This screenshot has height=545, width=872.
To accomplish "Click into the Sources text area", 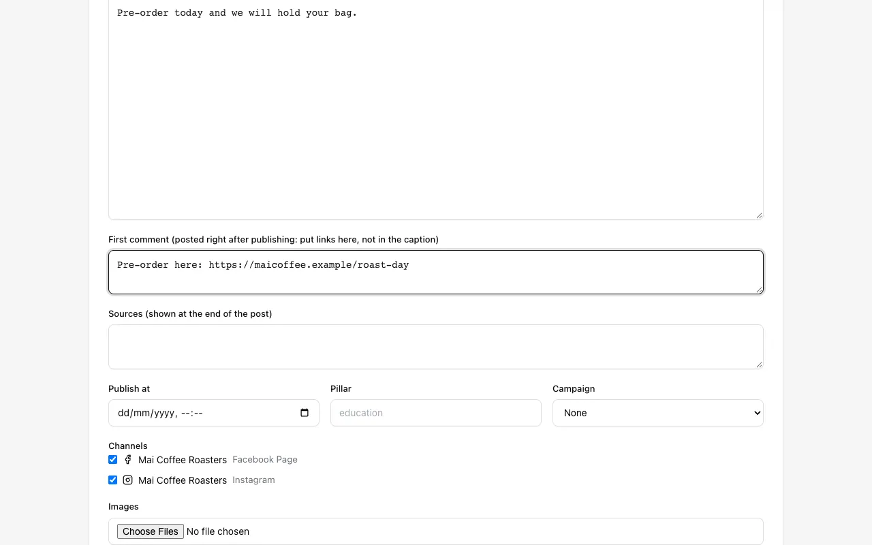I will (x=436, y=347).
